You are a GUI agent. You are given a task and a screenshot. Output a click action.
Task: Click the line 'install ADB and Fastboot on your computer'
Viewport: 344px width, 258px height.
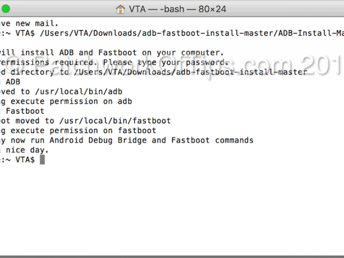coord(122,53)
